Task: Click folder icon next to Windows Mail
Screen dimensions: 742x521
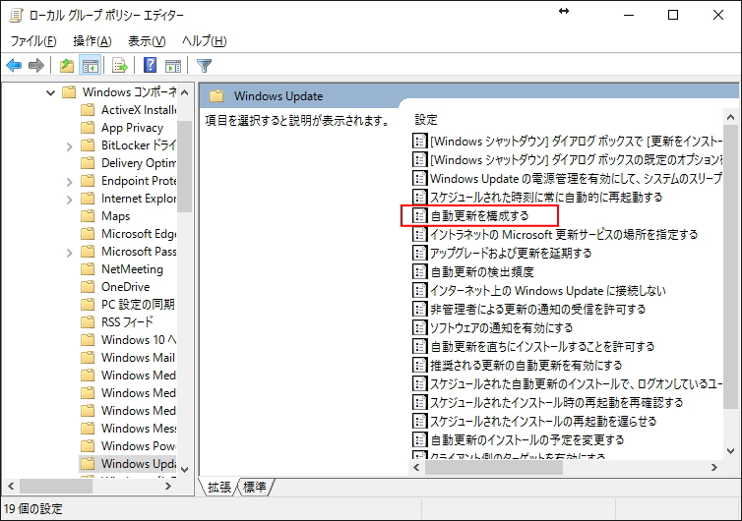Action: click(x=88, y=358)
